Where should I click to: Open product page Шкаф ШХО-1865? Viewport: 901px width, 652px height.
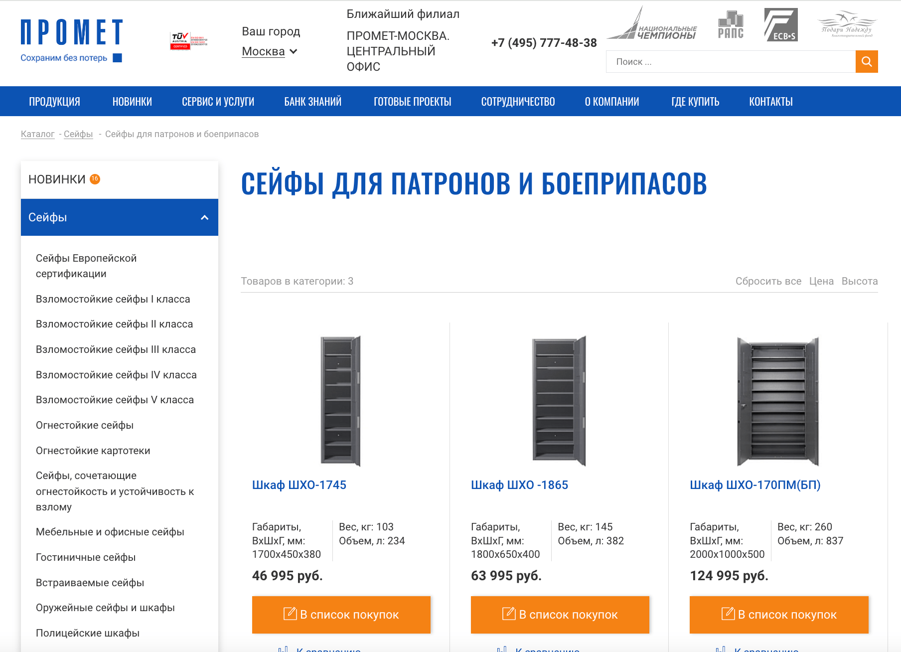click(520, 484)
